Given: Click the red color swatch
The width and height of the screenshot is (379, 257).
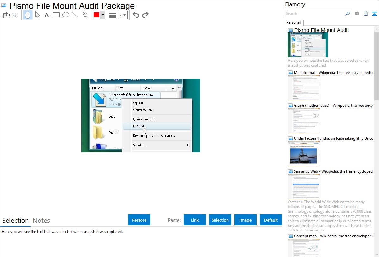Looking at the screenshot, I should pyautogui.click(x=96, y=15).
